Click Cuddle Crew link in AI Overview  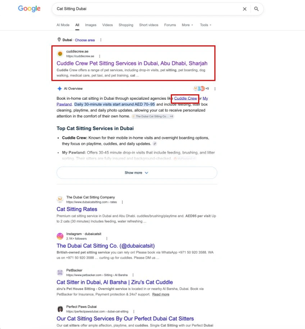pyautogui.click(x=186, y=98)
